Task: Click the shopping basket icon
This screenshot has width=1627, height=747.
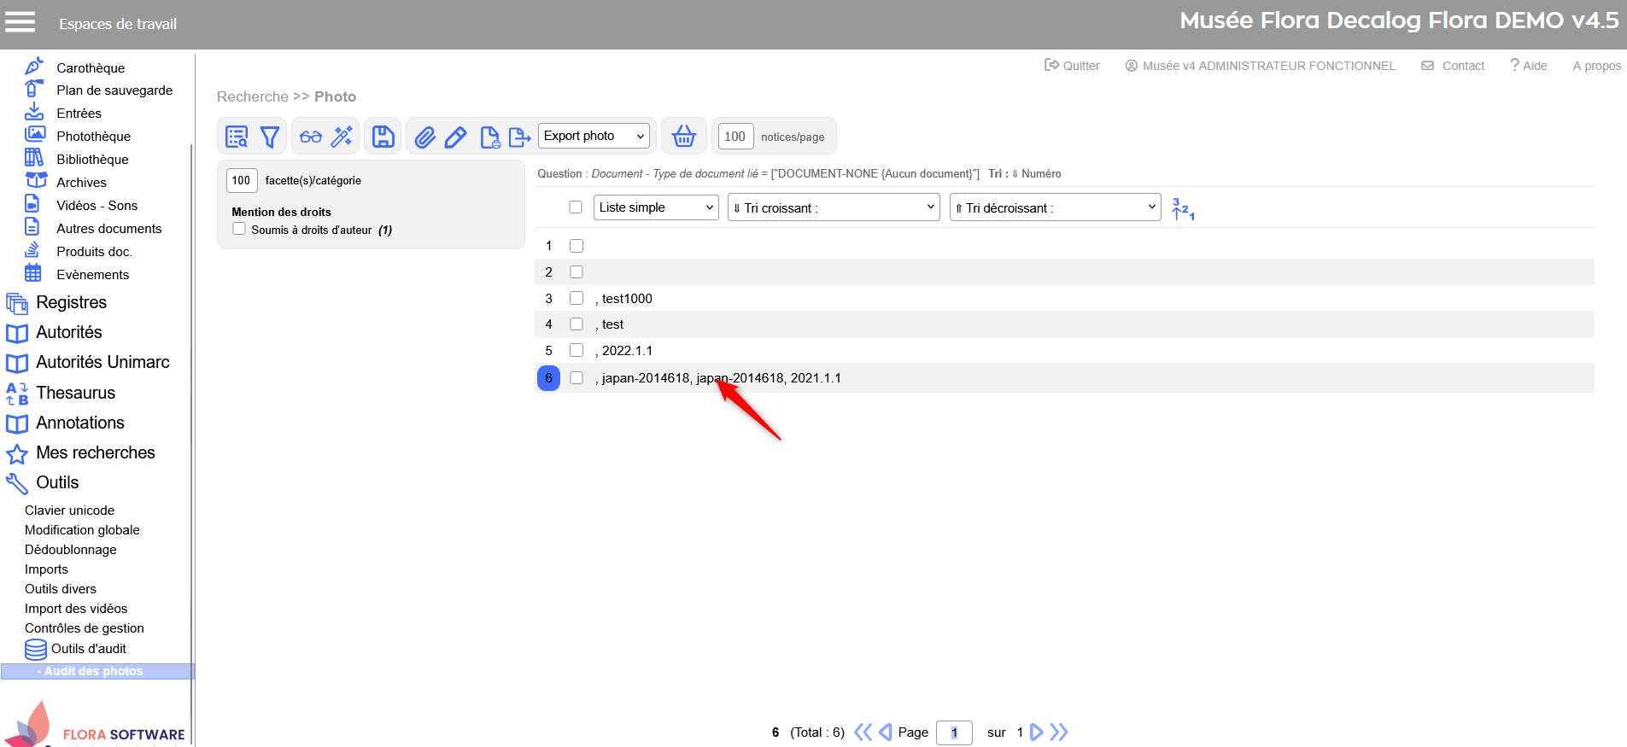Action: [684, 137]
